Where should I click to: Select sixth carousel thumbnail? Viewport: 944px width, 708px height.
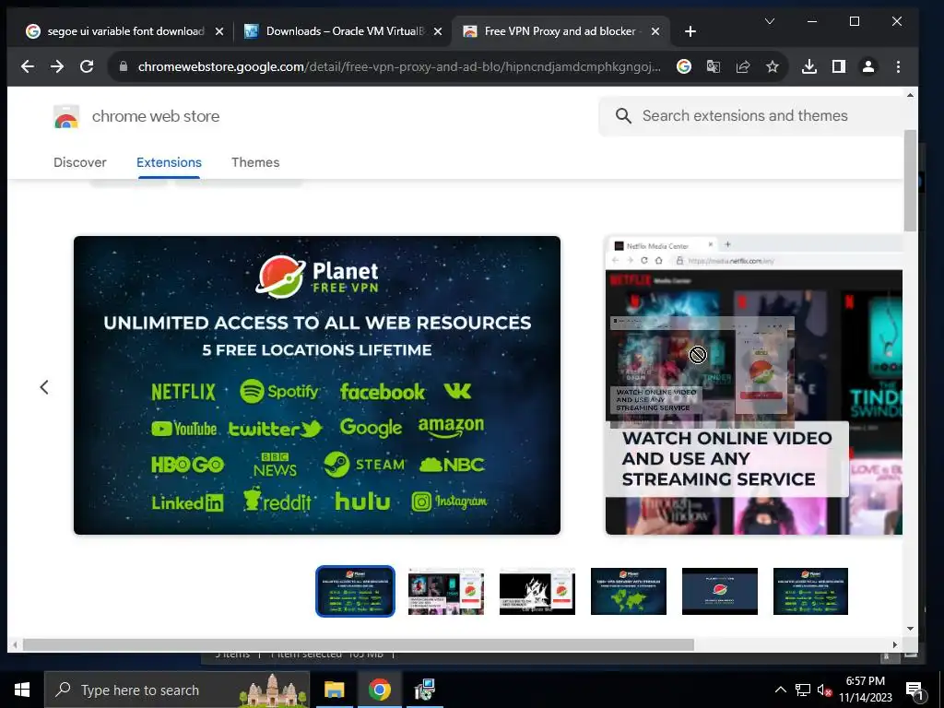click(x=810, y=591)
